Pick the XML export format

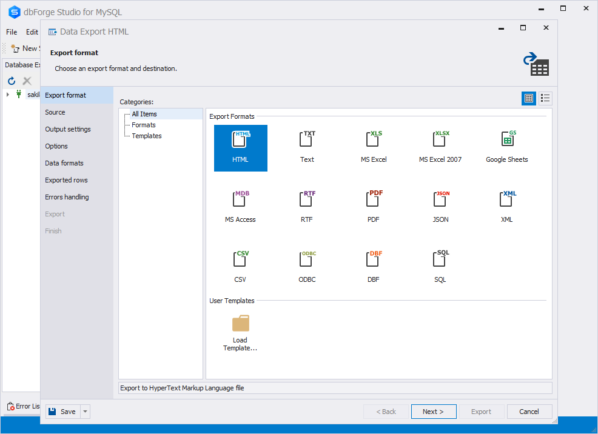(x=507, y=208)
